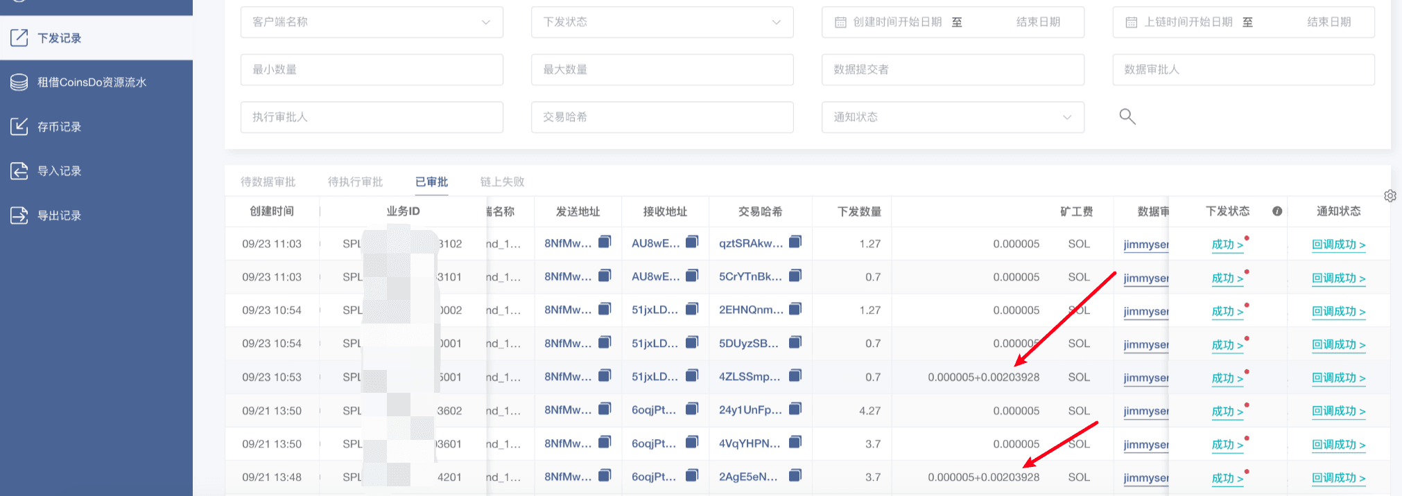This screenshot has height=496, width=1402.
Task: Click the search magnifier icon
Action: (1127, 116)
